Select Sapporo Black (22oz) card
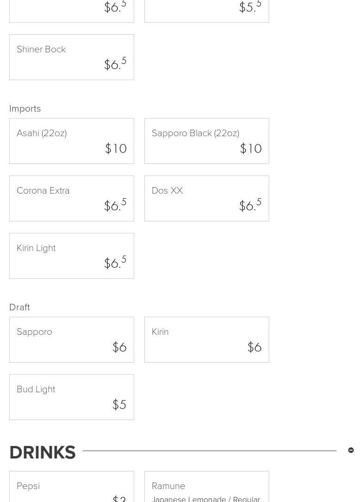 pyautogui.click(x=206, y=141)
